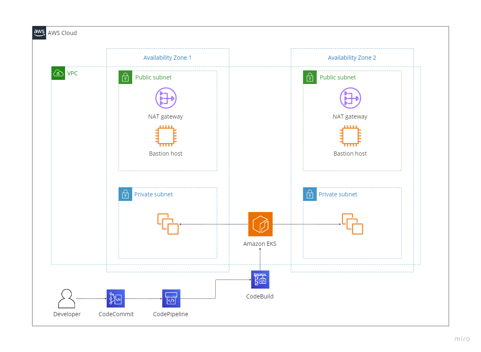
Task: Click the Availability Zone 2 public subnet lock icon
Action: click(x=310, y=77)
